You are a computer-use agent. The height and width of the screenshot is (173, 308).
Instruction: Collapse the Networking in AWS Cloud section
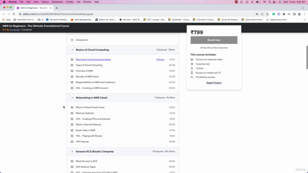(72, 98)
